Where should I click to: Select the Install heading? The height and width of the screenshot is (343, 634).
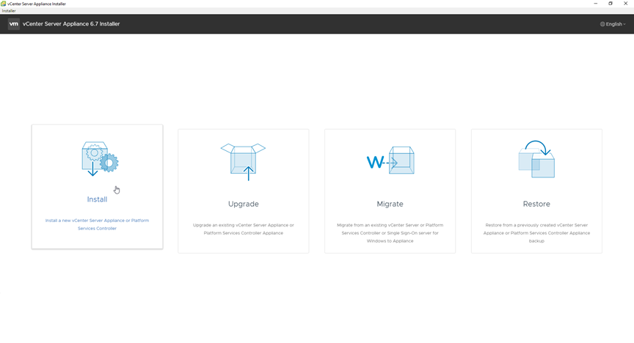(x=97, y=199)
